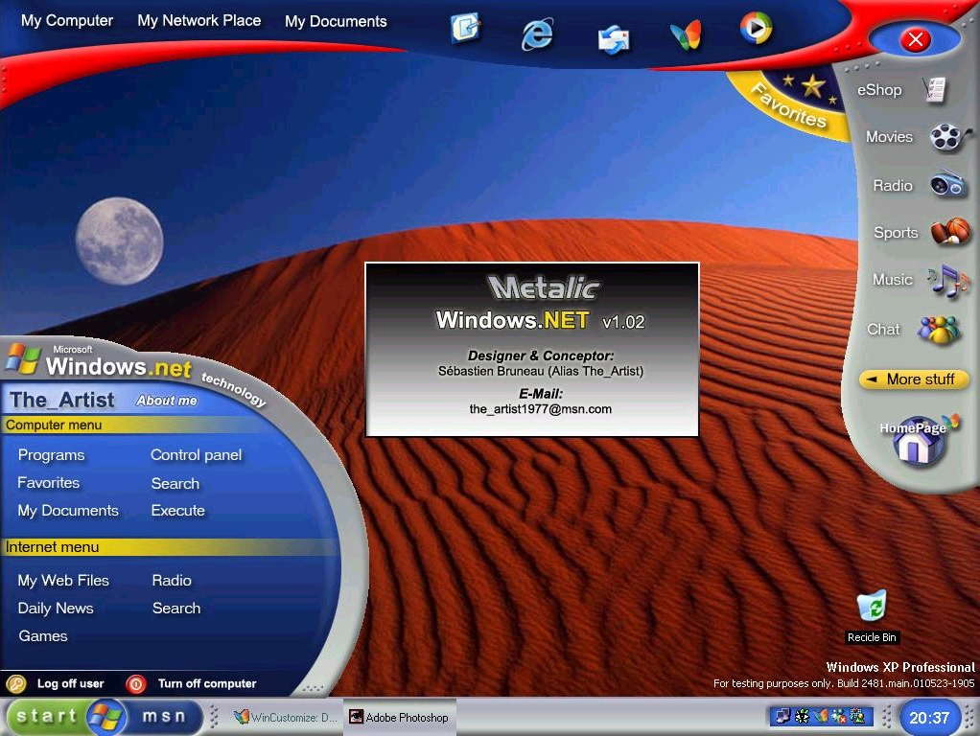Open Daily News in the Internet menu

coord(56,609)
